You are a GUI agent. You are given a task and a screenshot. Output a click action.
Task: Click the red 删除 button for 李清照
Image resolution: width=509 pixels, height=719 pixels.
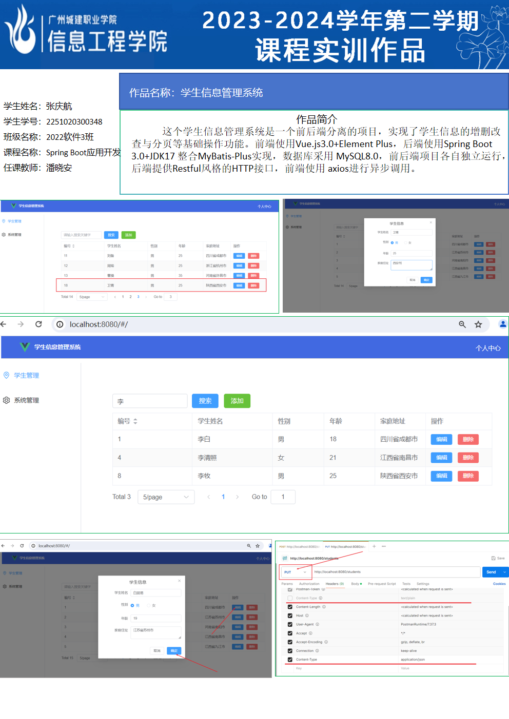[468, 458]
